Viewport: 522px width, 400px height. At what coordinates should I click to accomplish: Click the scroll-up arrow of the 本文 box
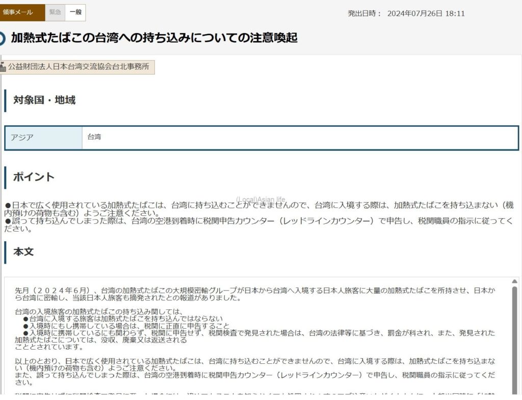click(x=514, y=282)
